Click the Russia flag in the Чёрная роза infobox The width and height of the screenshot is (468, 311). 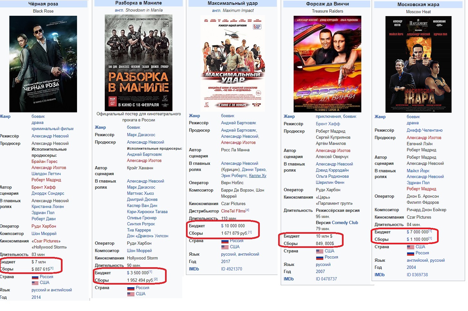point(35,277)
